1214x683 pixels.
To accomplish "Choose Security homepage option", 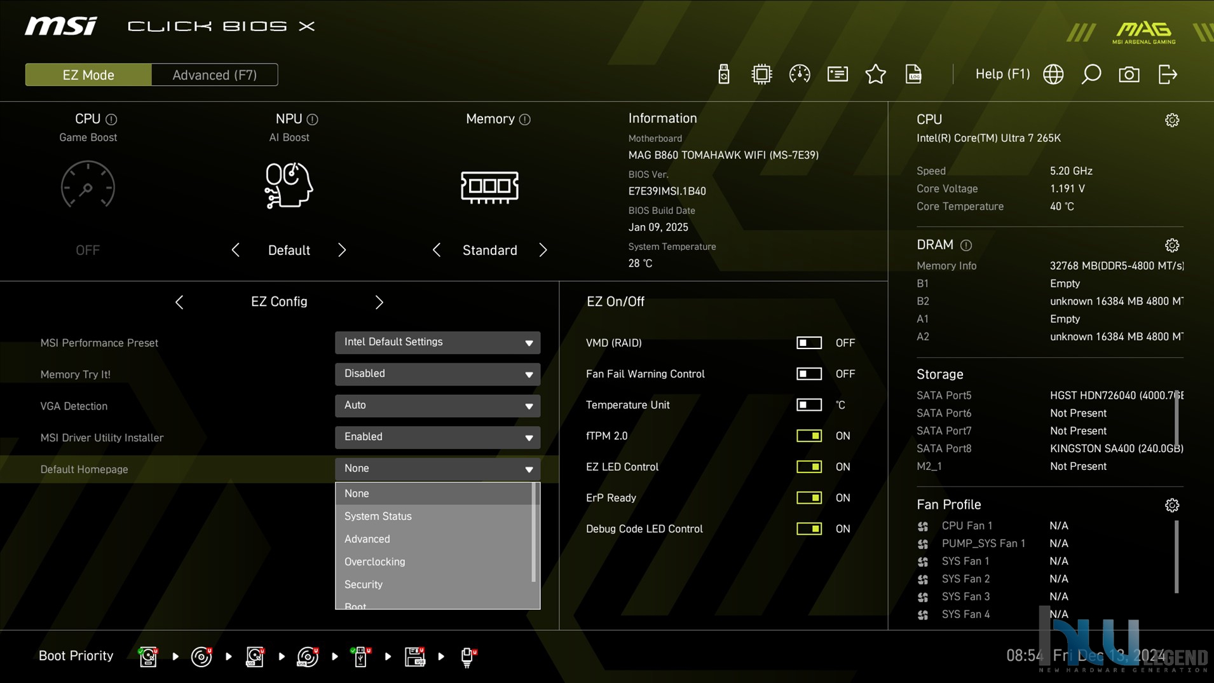I will 433,585.
